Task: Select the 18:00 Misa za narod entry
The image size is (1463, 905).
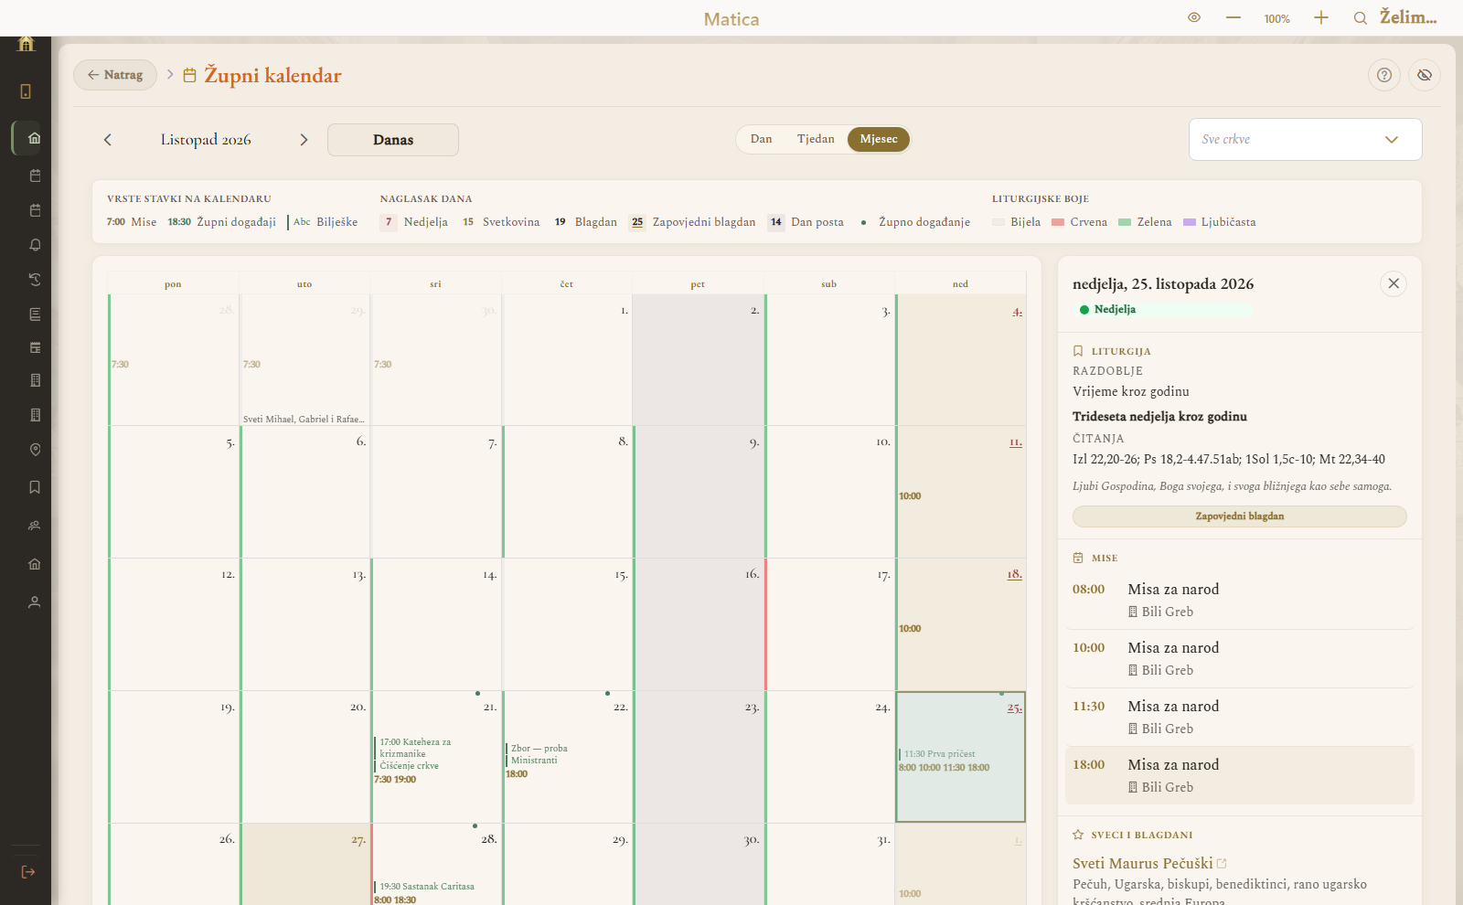Action: click(1239, 775)
